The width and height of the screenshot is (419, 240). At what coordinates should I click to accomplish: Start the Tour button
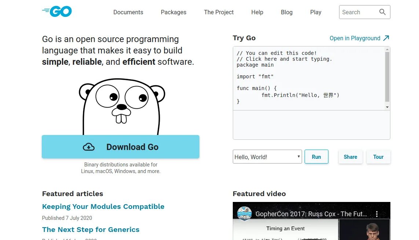(378, 157)
